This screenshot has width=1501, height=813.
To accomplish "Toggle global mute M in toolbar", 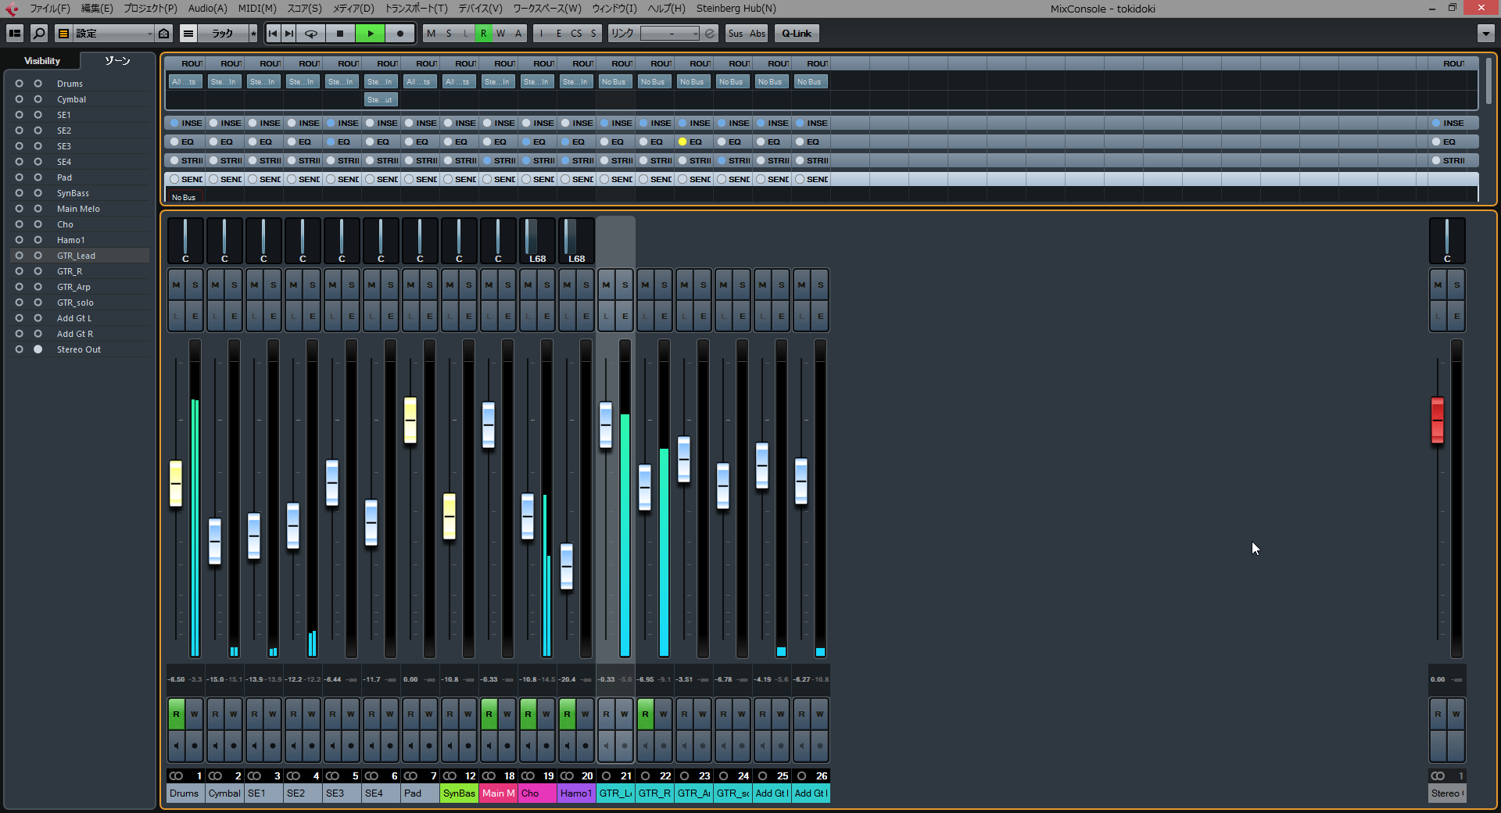I will click(x=432, y=34).
